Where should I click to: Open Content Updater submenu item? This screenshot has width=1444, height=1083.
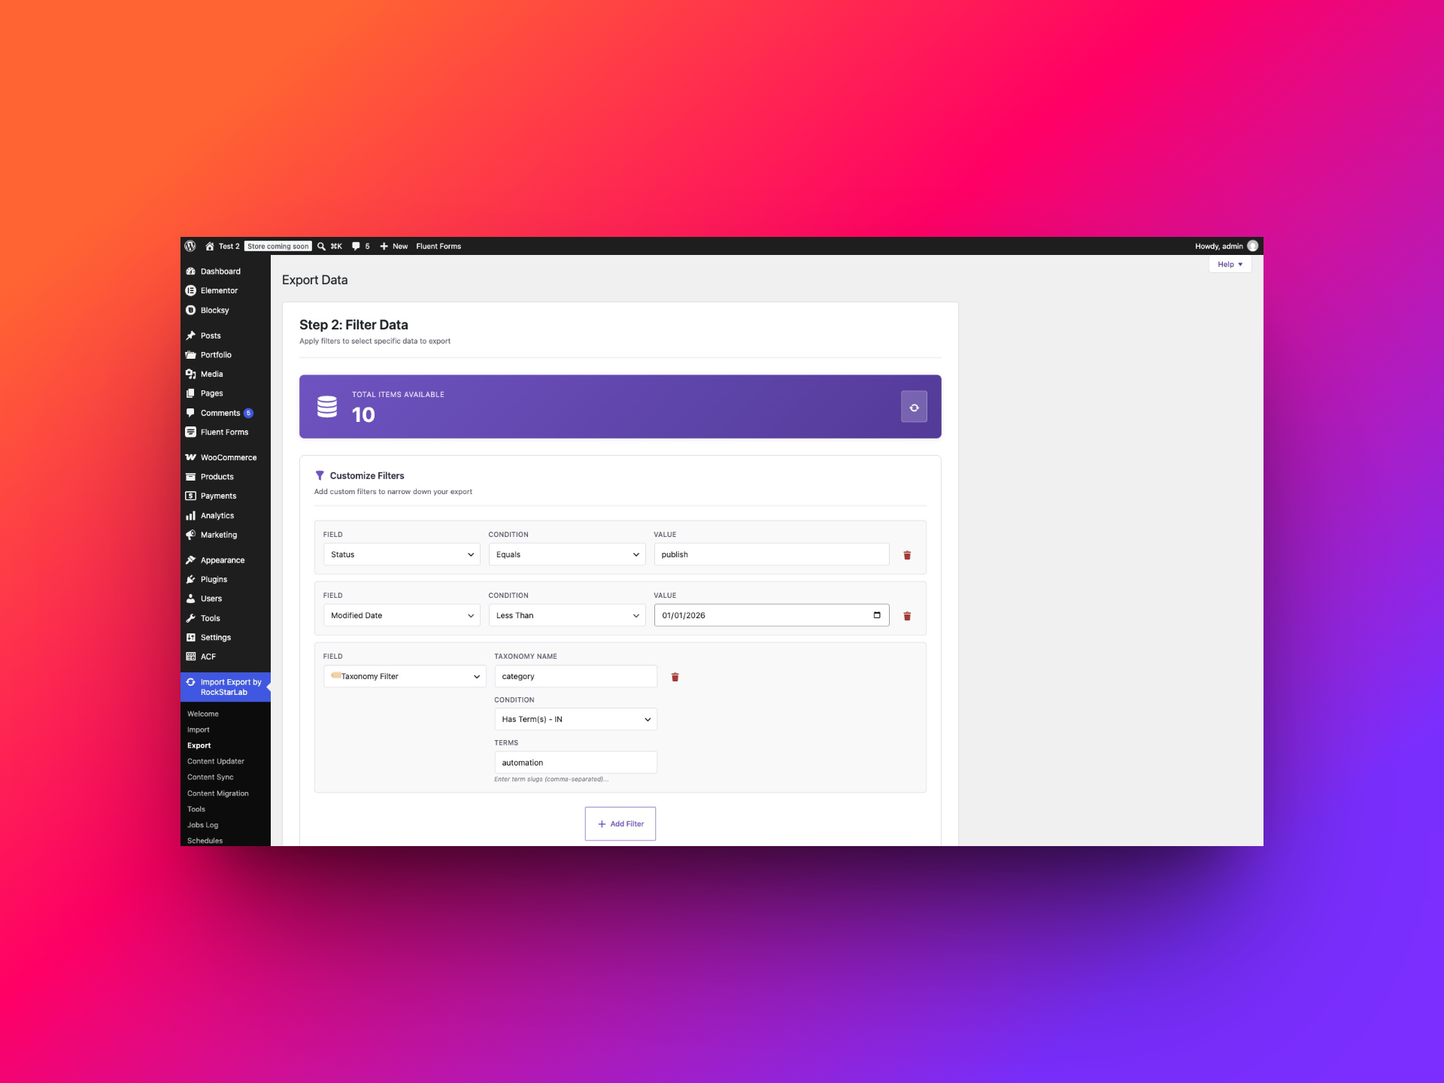point(216,761)
